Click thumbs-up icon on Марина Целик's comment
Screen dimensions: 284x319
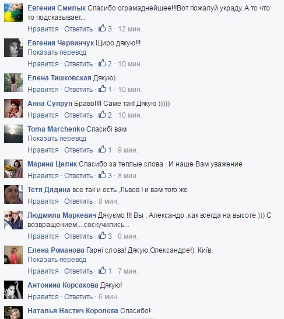point(103,175)
